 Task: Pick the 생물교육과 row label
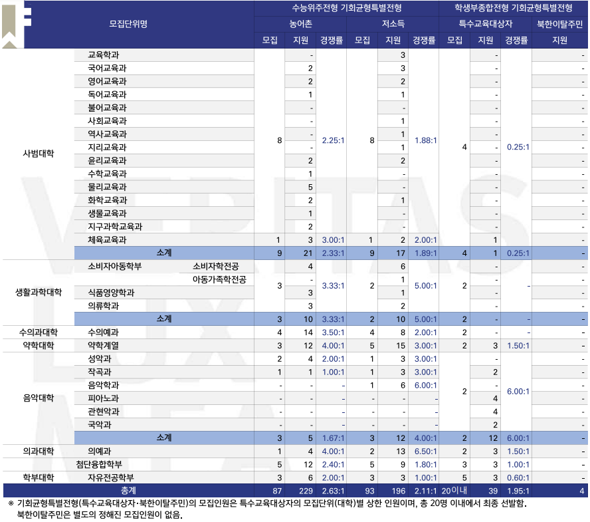pyautogui.click(x=107, y=213)
